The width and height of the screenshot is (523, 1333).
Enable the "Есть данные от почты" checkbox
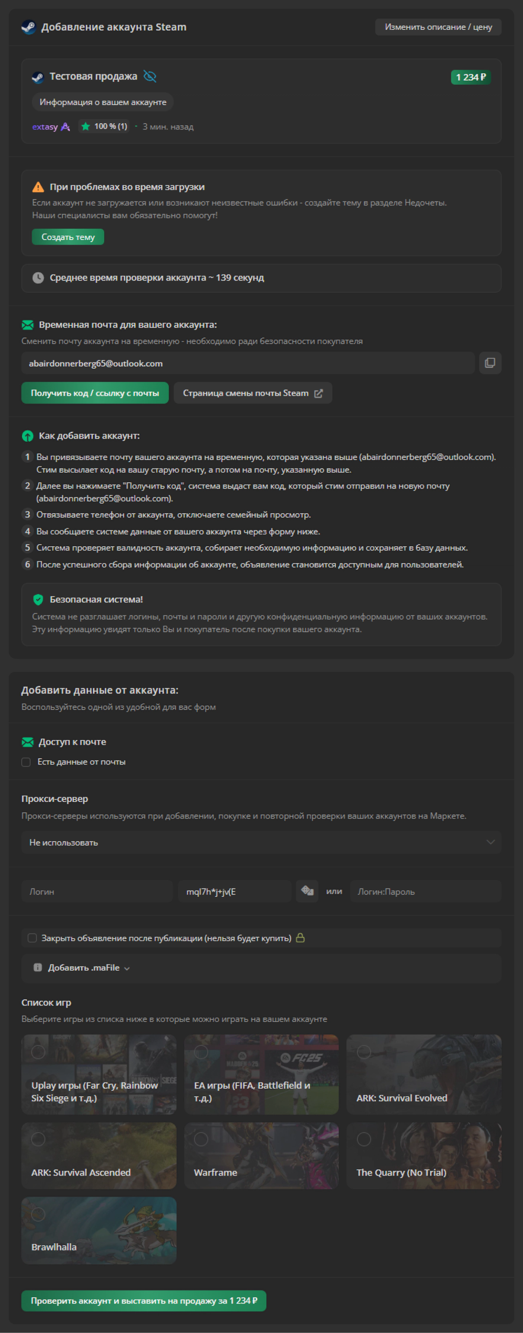pyautogui.click(x=26, y=762)
